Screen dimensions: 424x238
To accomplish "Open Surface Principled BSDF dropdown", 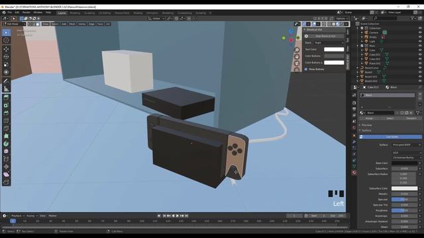I will tap(406, 145).
